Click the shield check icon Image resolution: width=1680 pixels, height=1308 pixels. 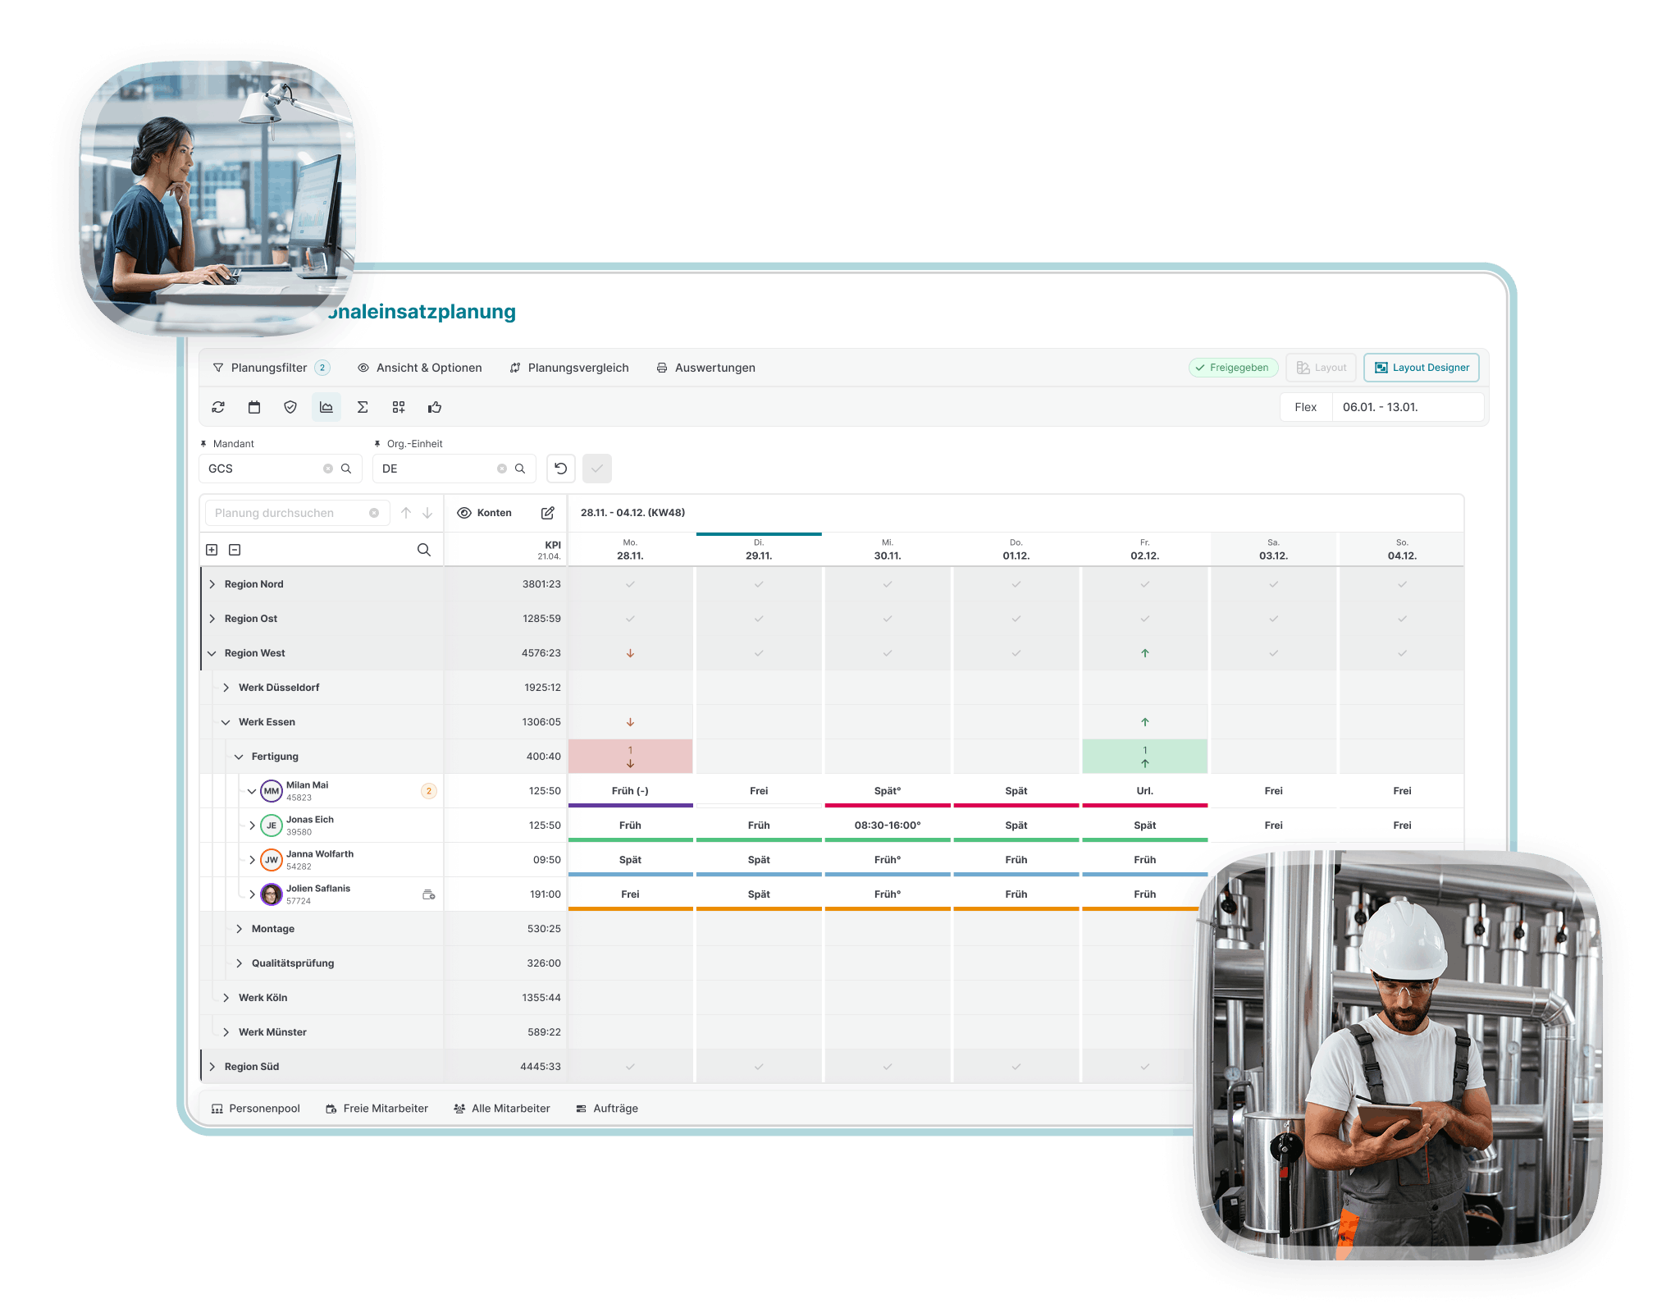pos(290,407)
